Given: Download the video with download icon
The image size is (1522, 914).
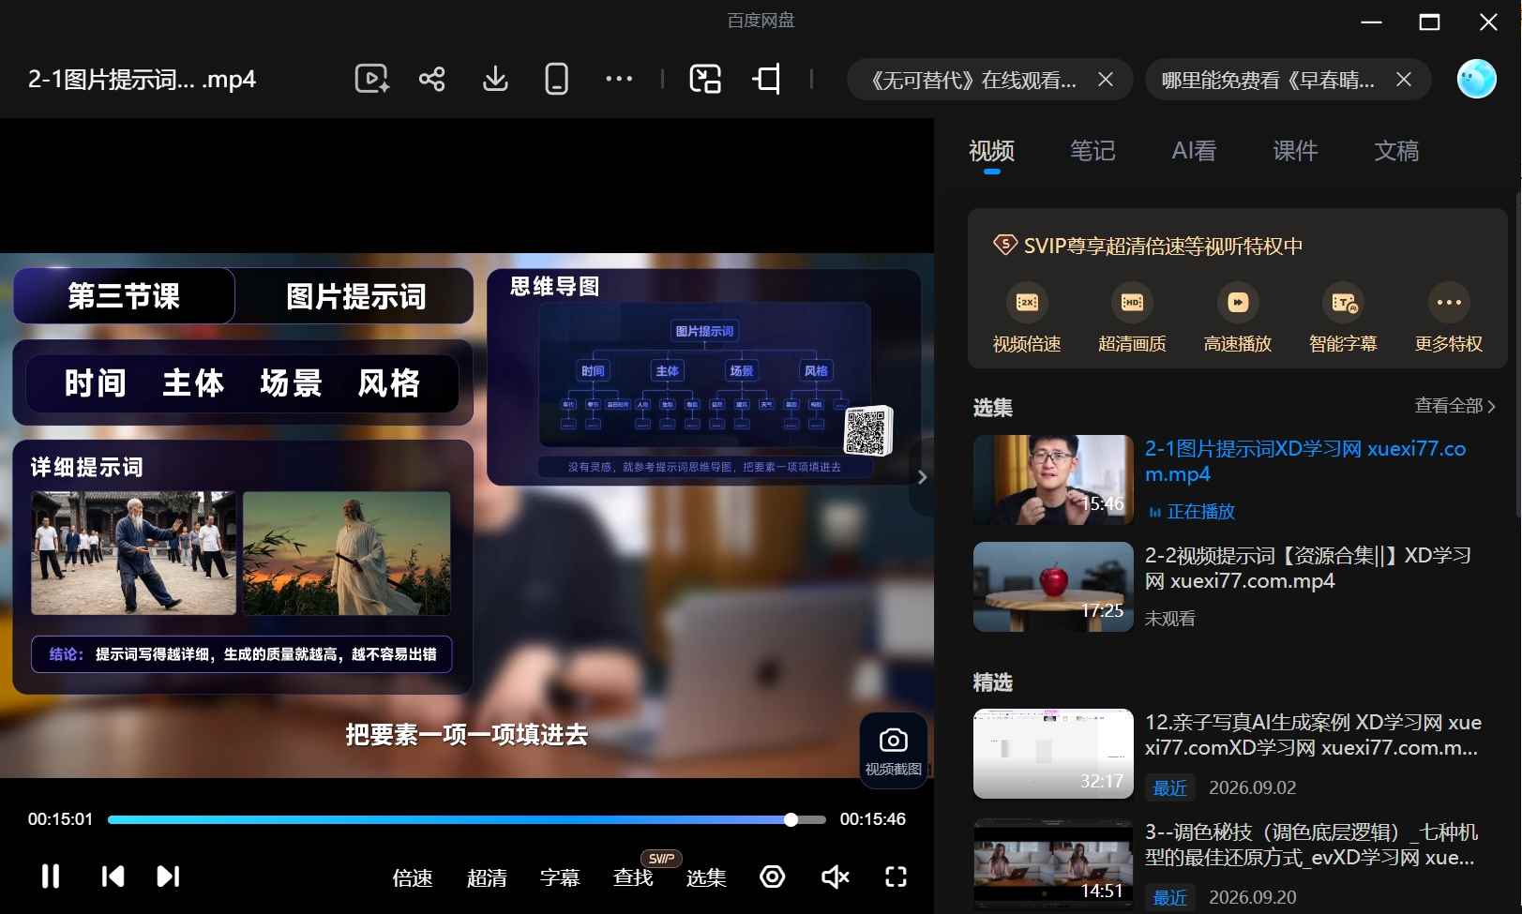Looking at the screenshot, I should coord(495,80).
